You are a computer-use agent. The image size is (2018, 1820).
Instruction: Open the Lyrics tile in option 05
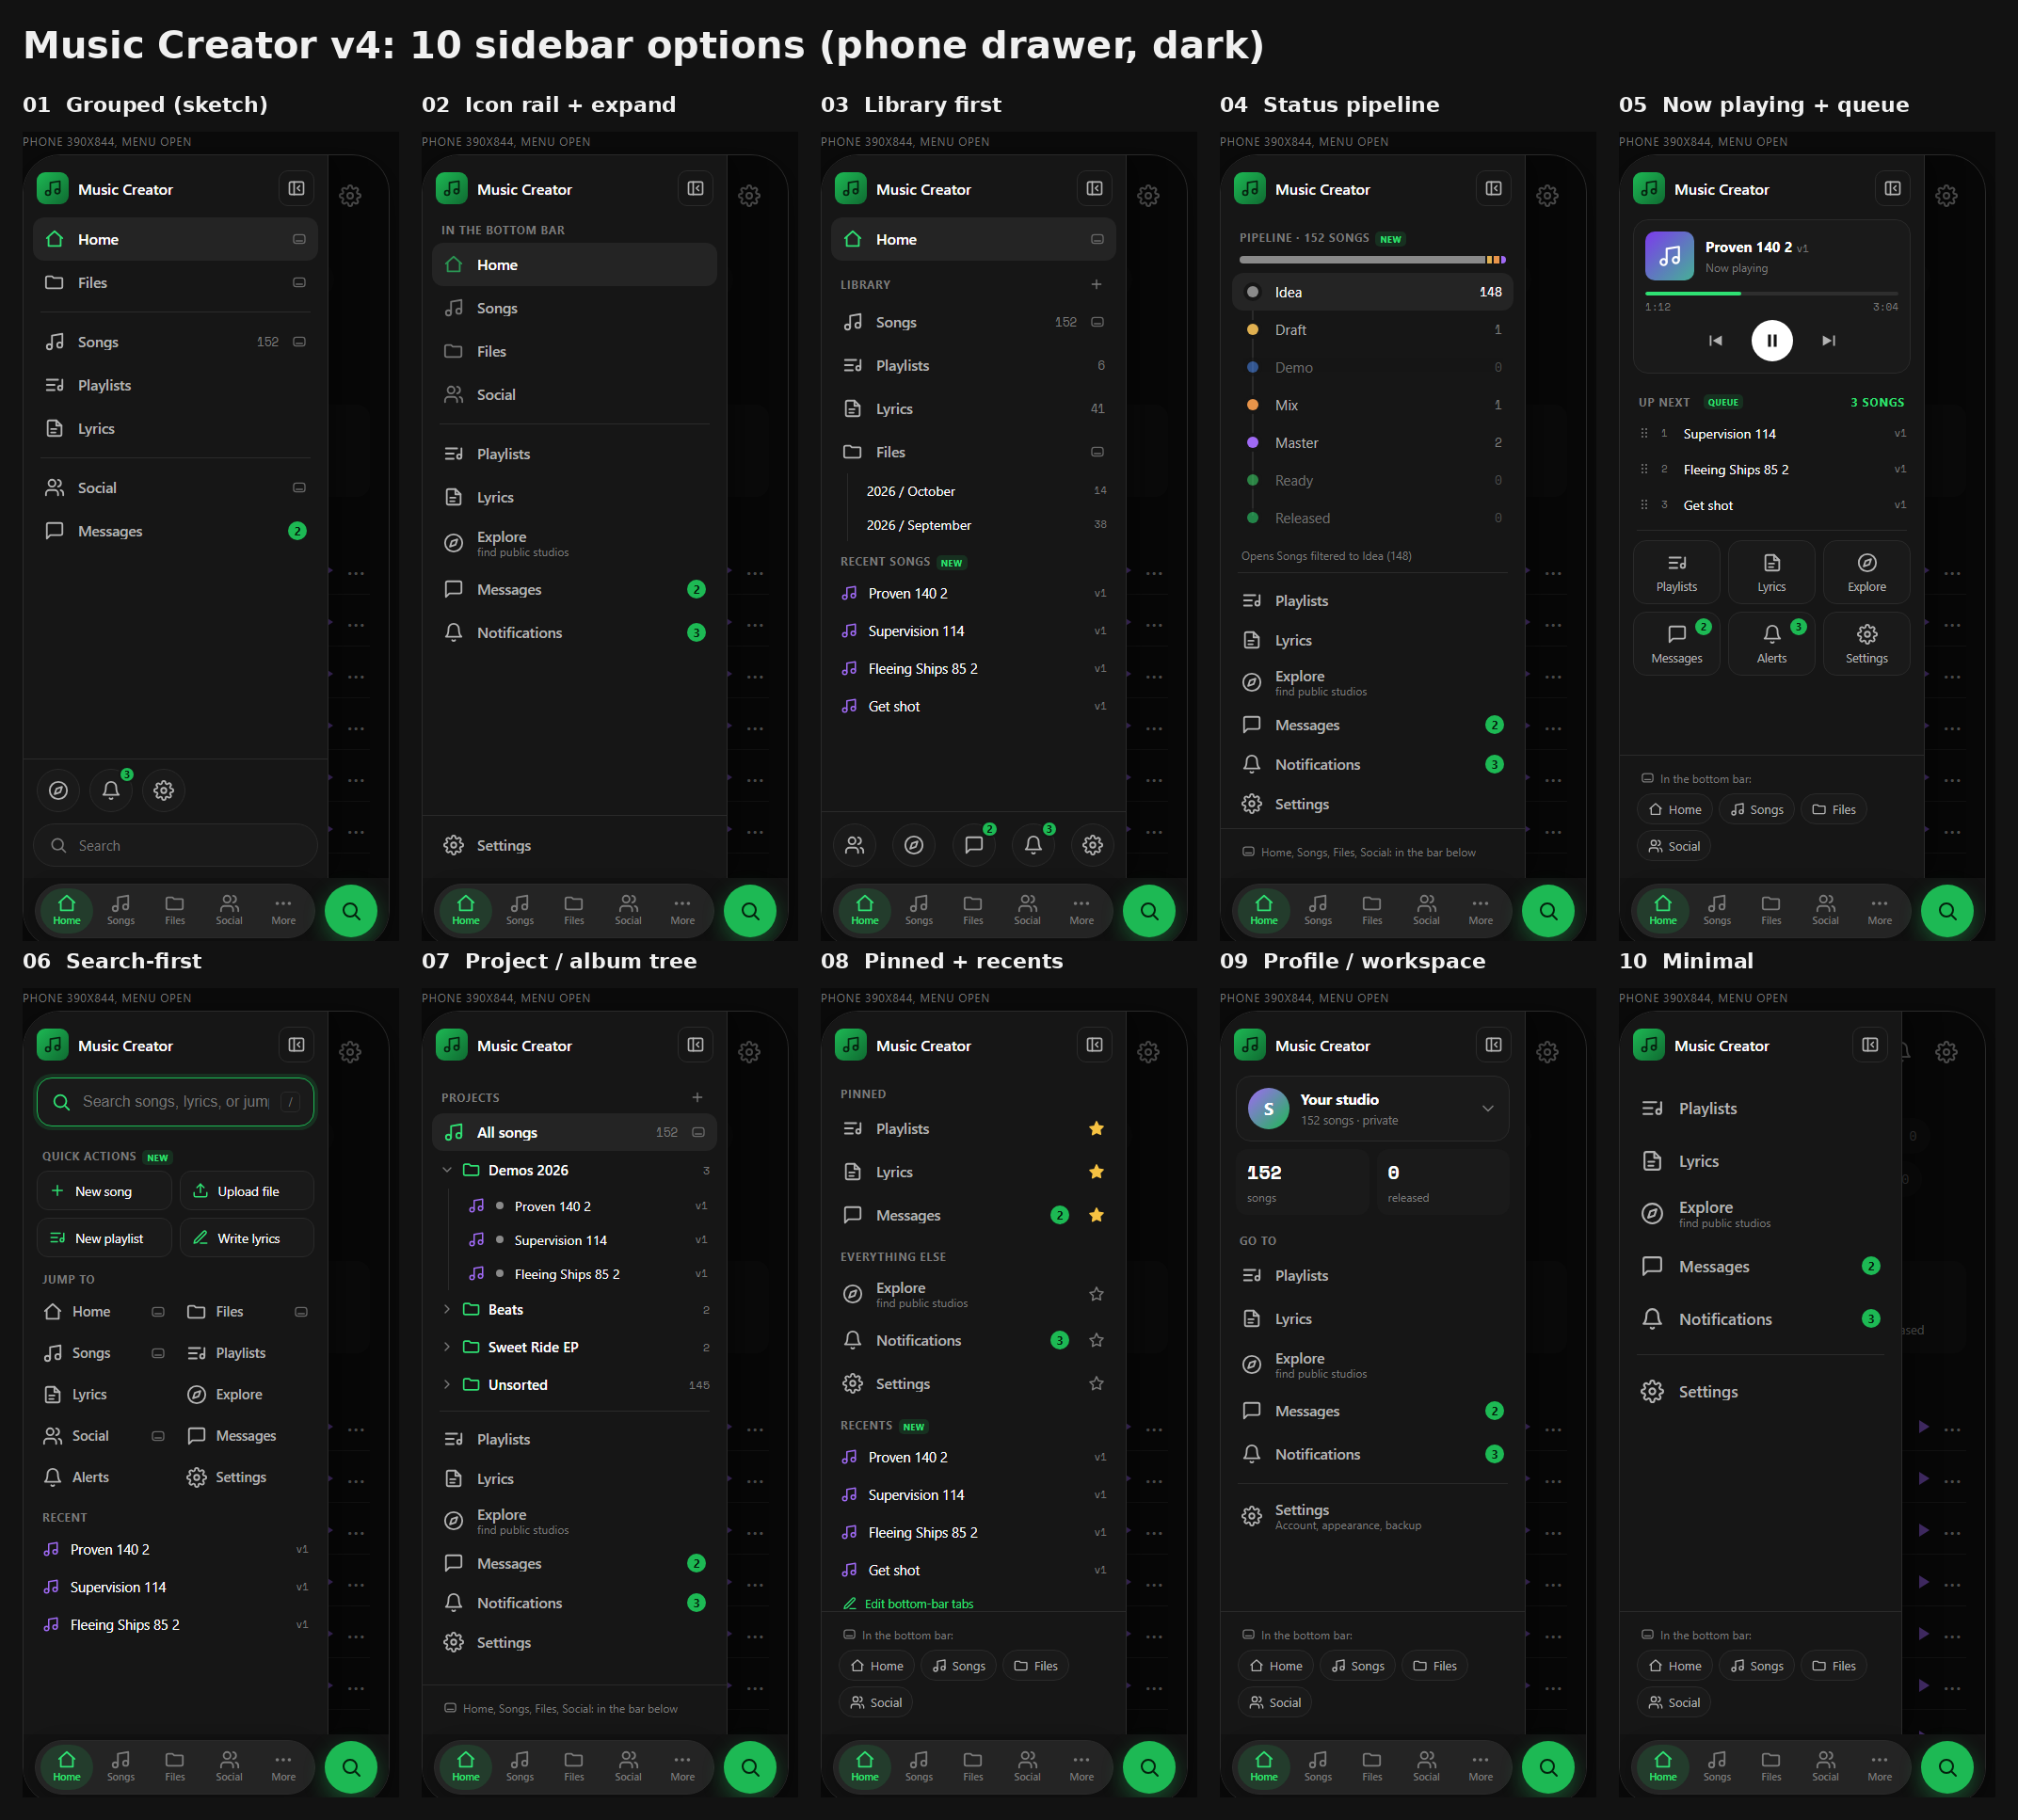1772,572
